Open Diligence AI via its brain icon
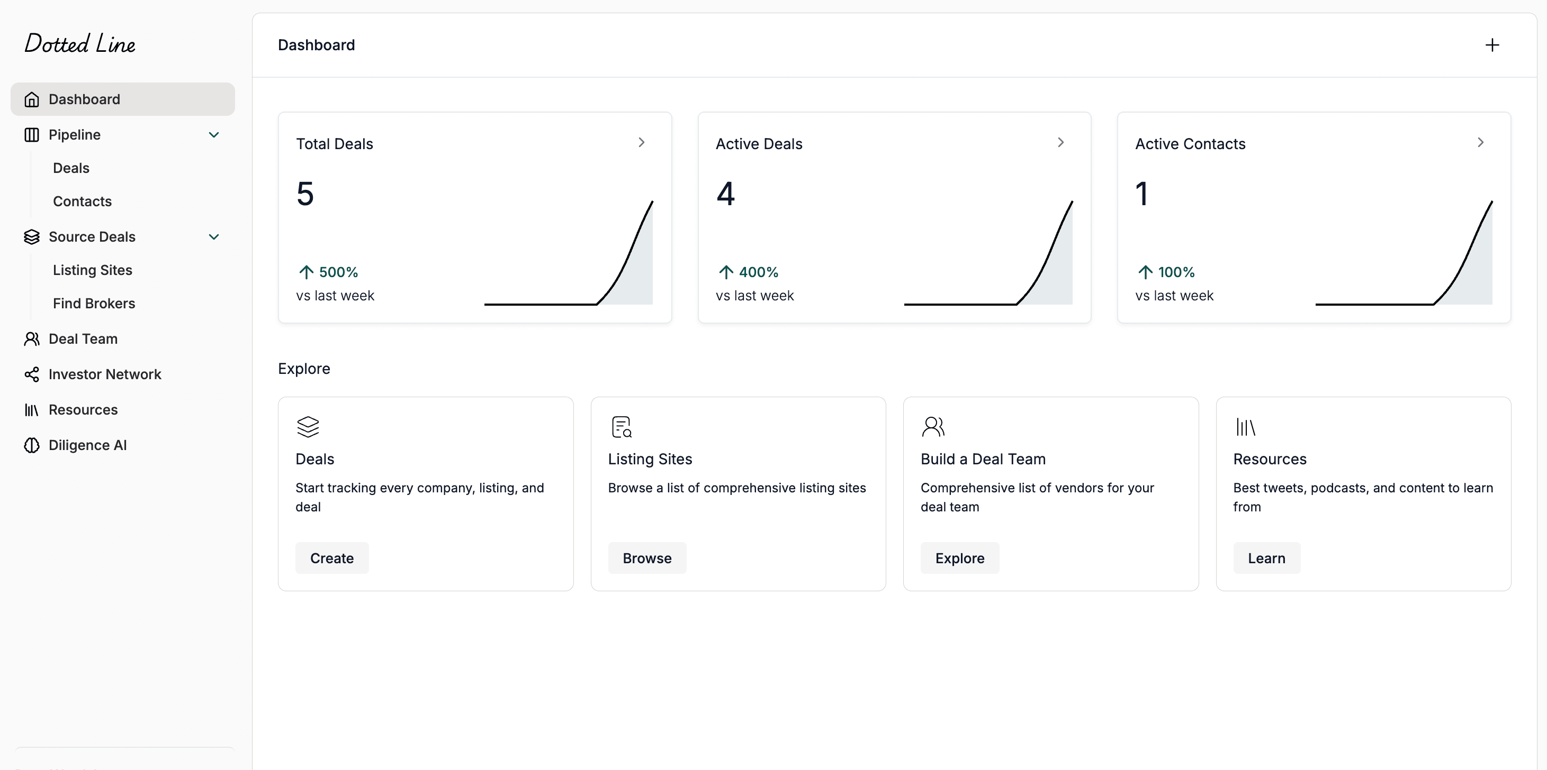Image resolution: width=1547 pixels, height=770 pixels. pos(32,445)
